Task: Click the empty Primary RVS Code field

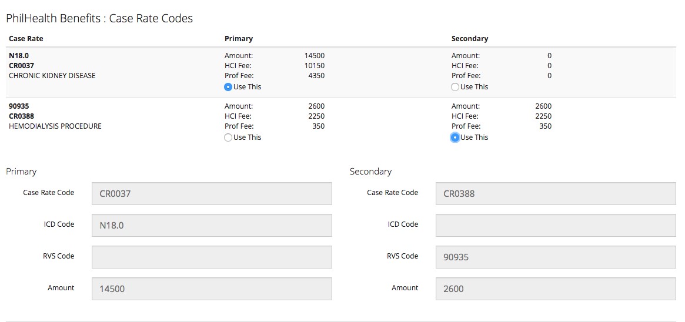Action: tap(212, 257)
